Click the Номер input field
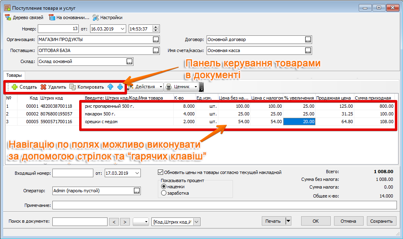Screen dimensions: 403x239 [x=58, y=29]
